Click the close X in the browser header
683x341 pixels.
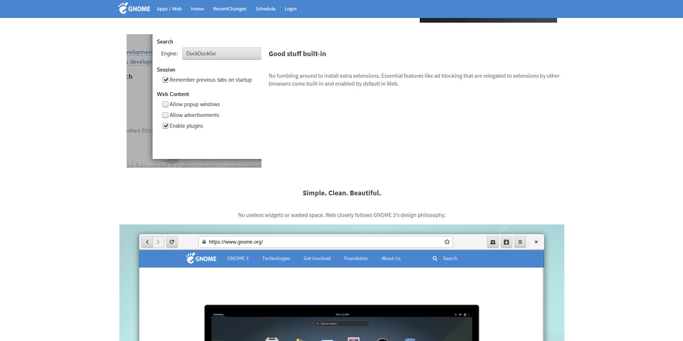(x=536, y=242)
